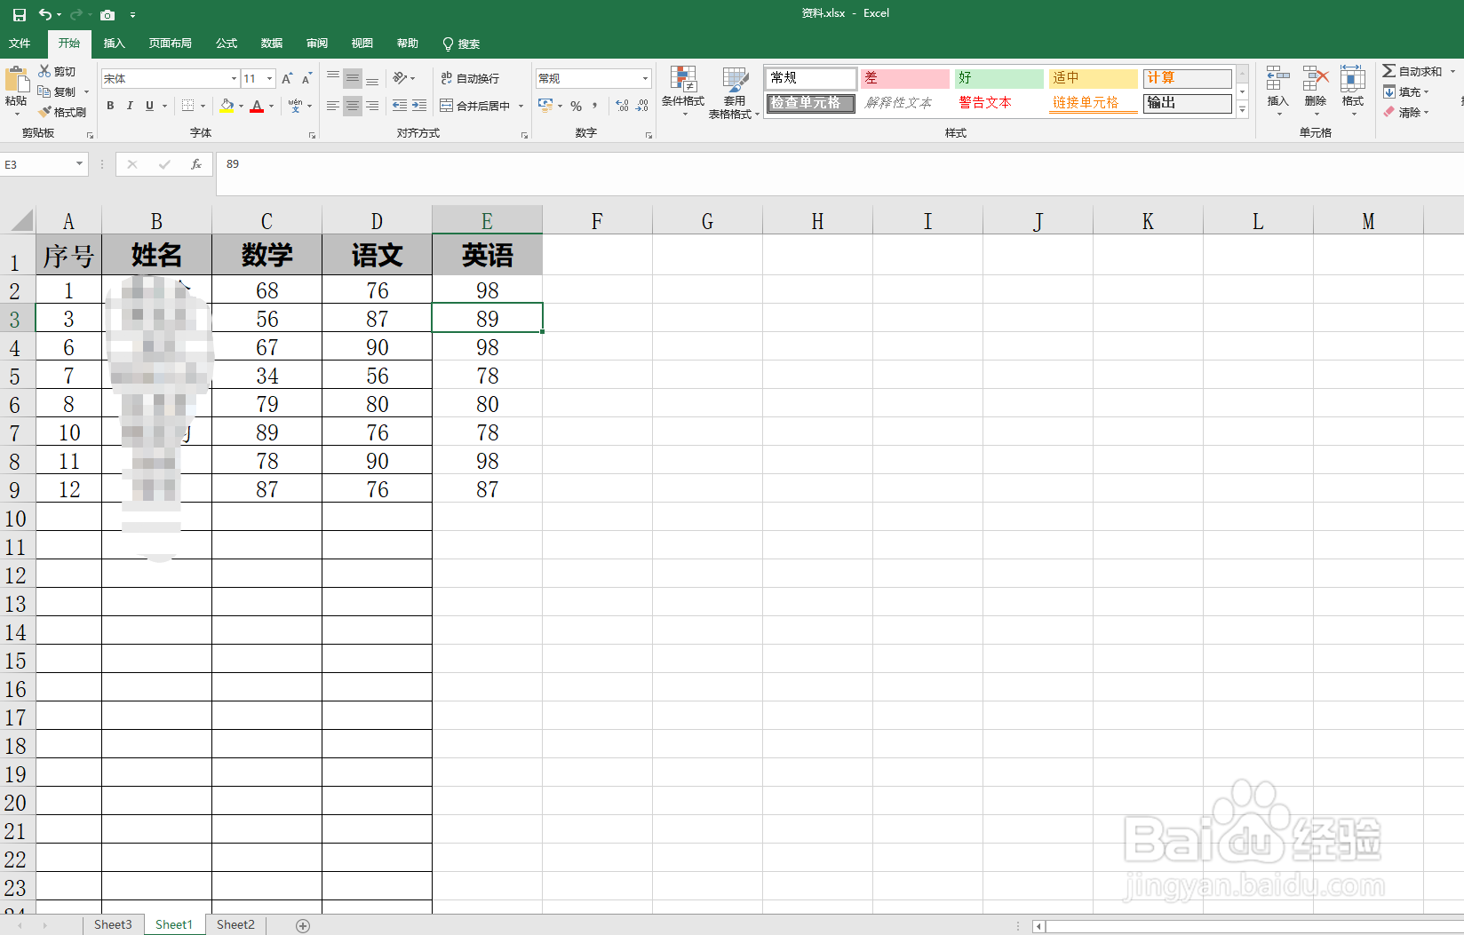
Task: Open Conditional Formatting (条件格式)
Action: point(683,91)
